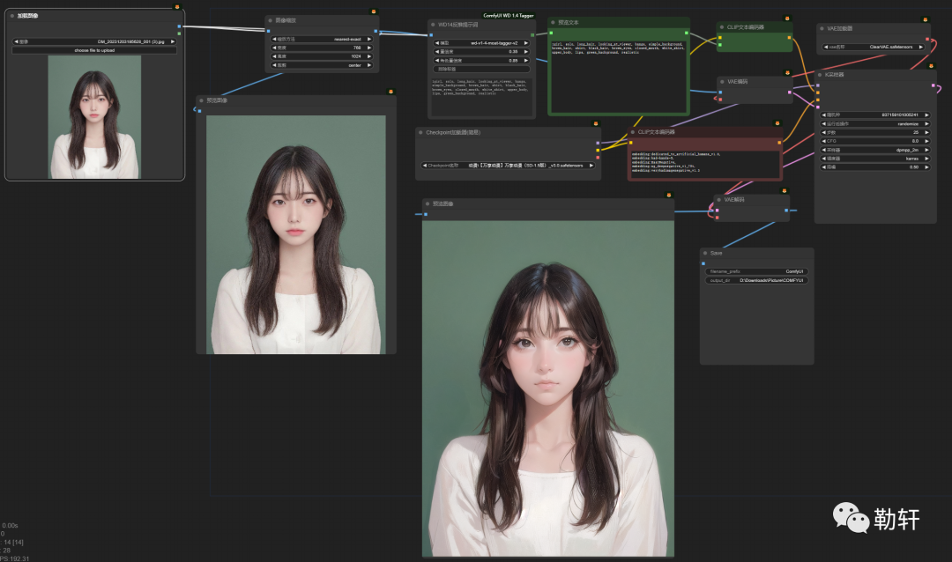Decrease the height value 1024 with left arrow
Viewport: 952px width, 562px height.
(x=274, y=56)
